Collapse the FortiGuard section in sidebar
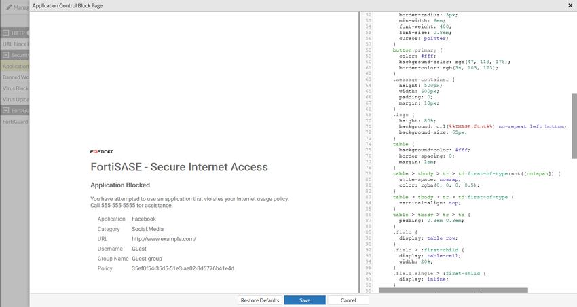 pyautogui.click(x=6, y=111)
